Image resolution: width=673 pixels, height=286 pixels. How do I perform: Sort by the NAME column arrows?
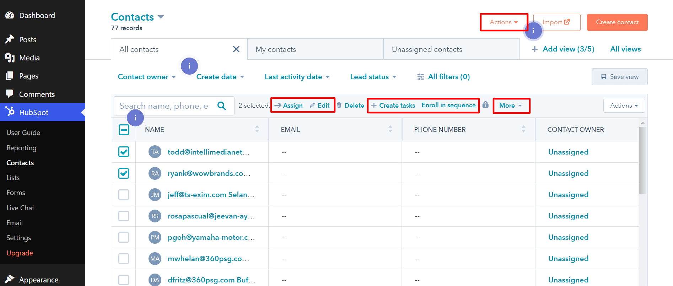(257, 129)
